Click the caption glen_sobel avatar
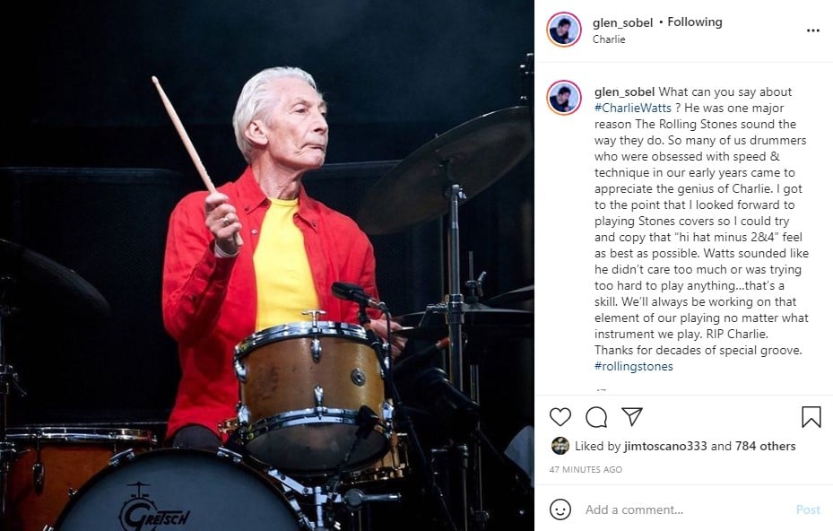The height and width of the screenshot is (531, 833). point(564,97)
